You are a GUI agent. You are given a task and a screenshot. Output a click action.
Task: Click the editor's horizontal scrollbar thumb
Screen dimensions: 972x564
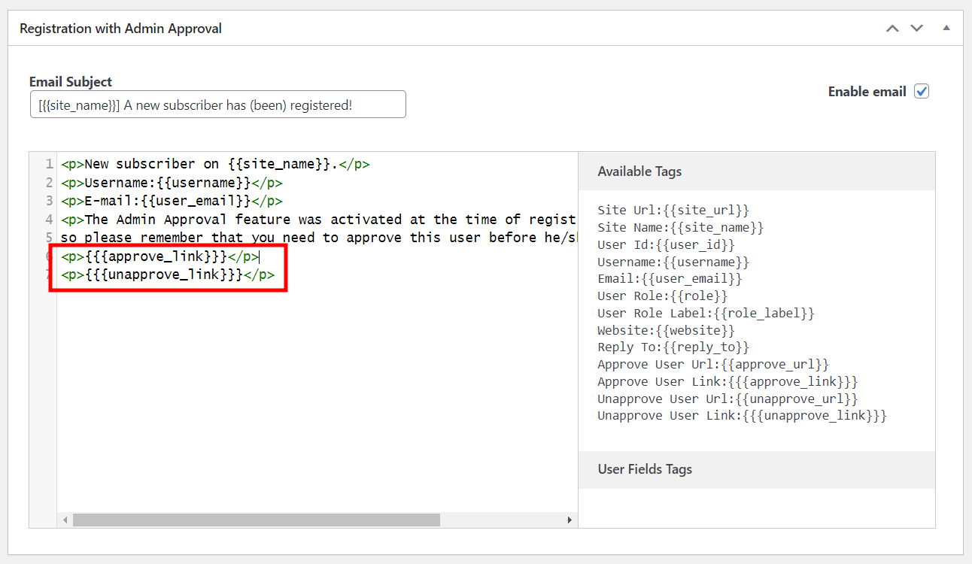(256, 520)
